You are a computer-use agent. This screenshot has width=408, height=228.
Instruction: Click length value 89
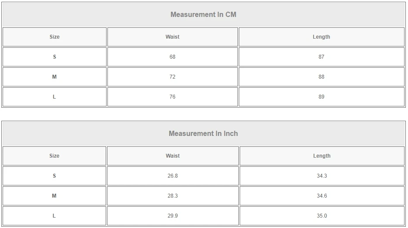coord(321,97)
